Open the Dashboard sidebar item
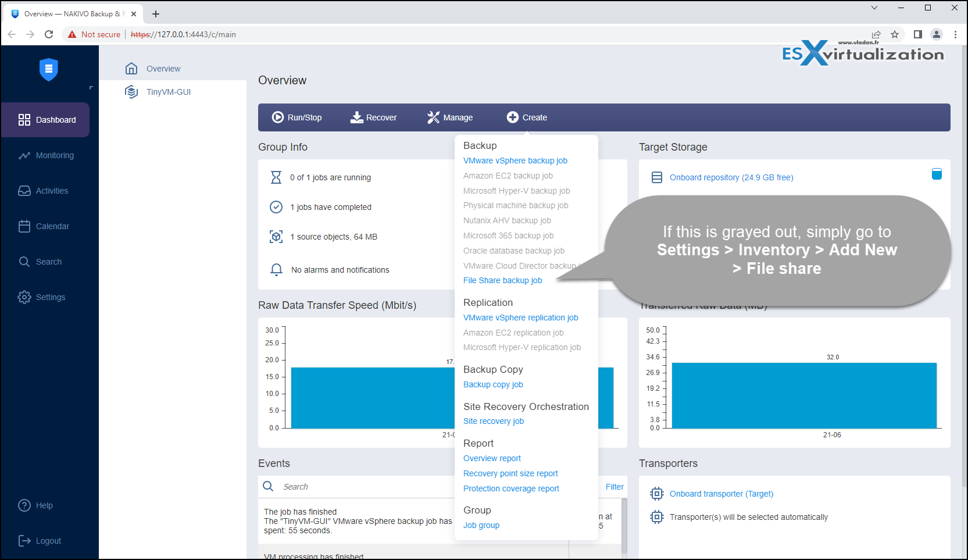This screenshot has width=968, height=560. tap(45, 120)
